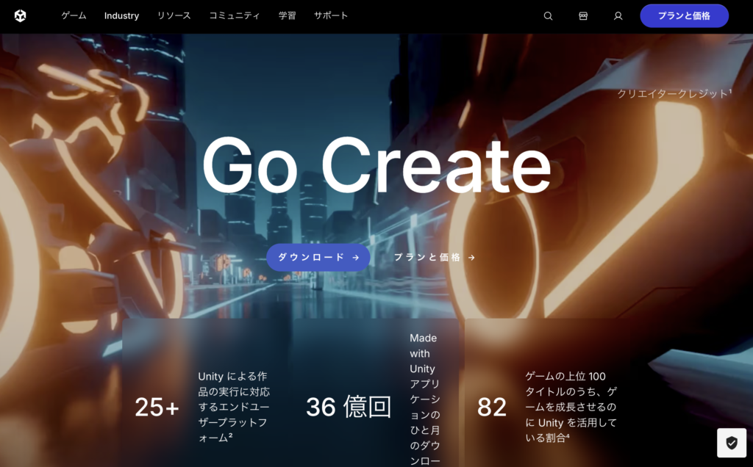Viewport: 753px width, 467px height.
Task: Expand the リソース navigation menu
Action: 174,15
